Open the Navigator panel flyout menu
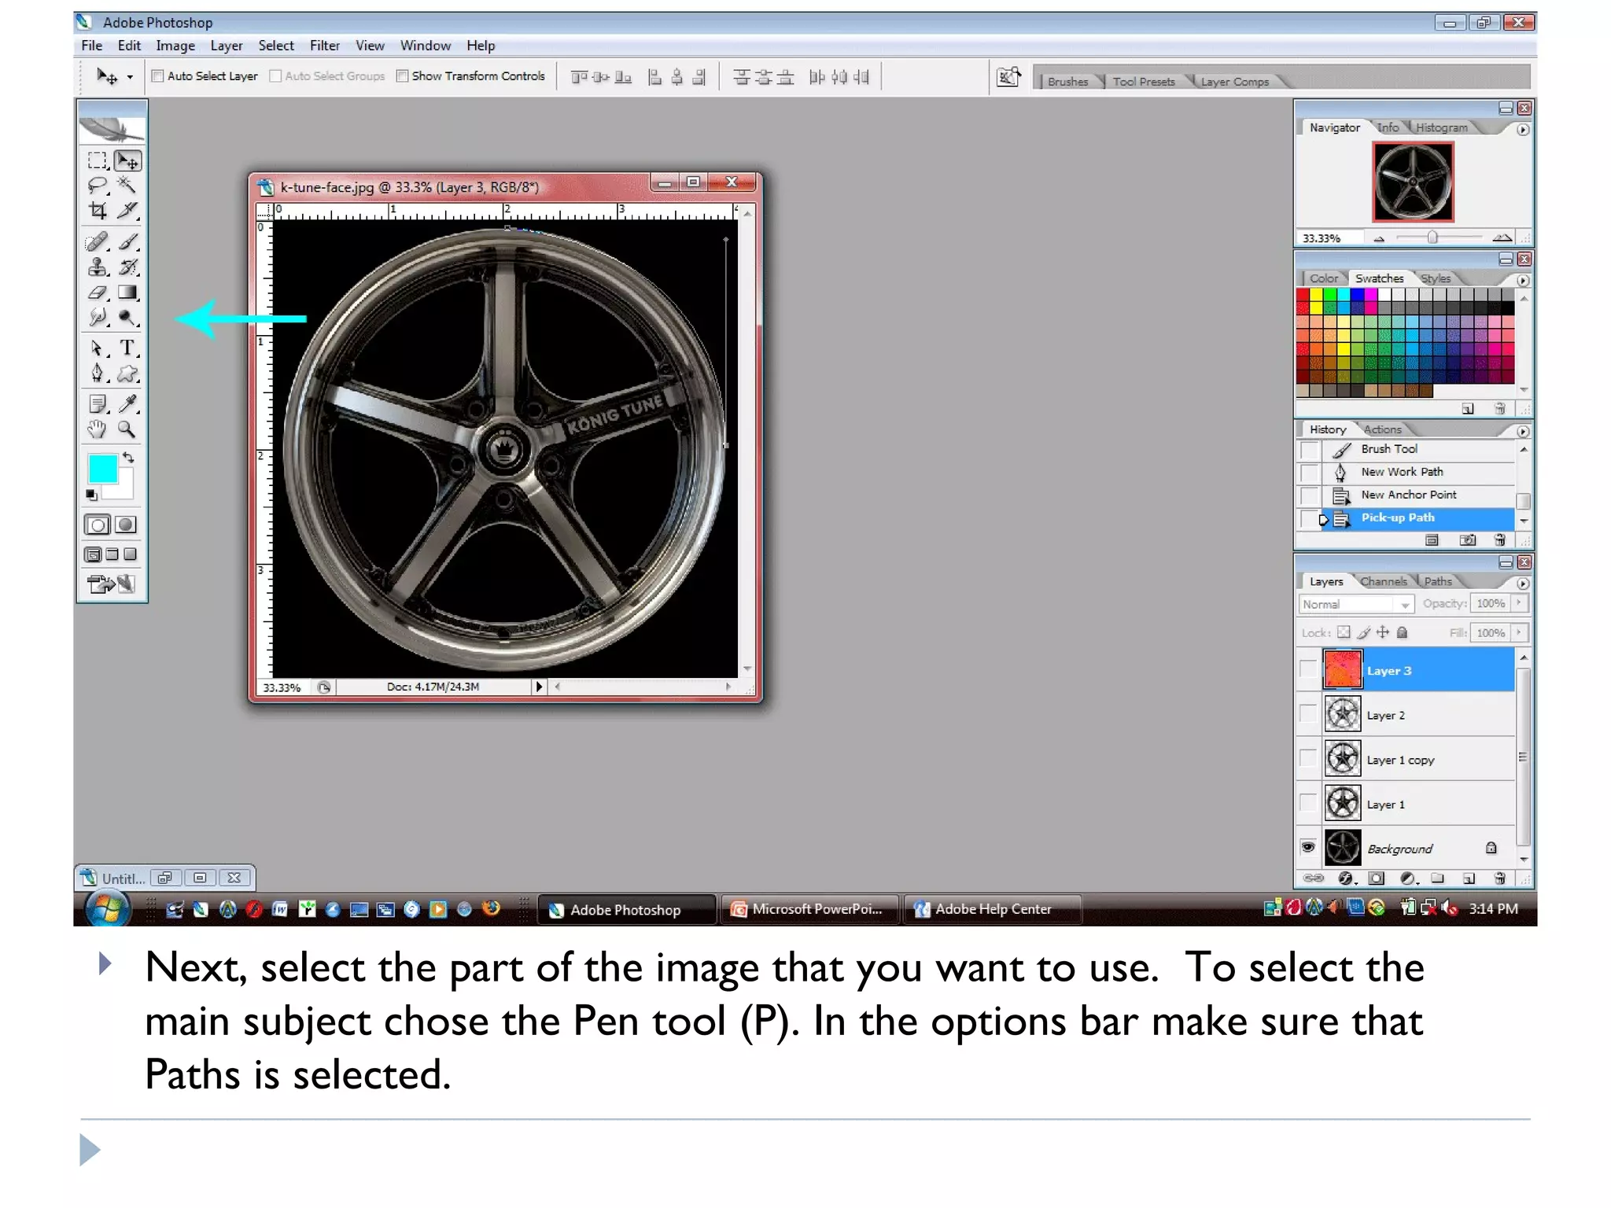 (1523, 130)
